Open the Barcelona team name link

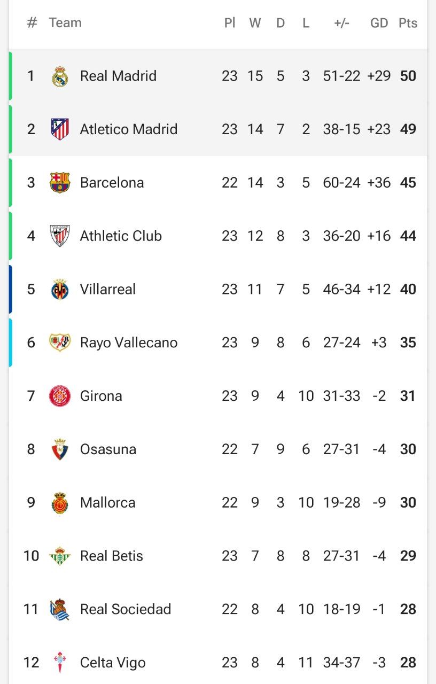[x=112, y=183]
